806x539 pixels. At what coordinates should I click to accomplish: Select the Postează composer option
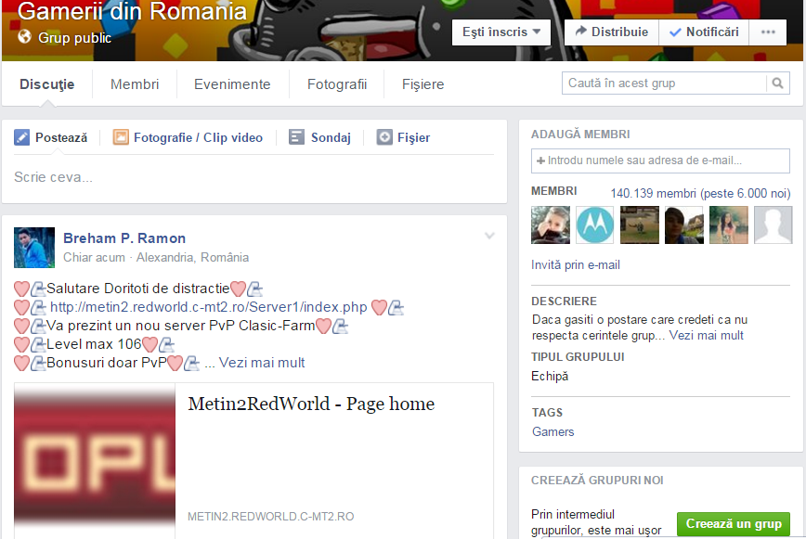pos(50,137)
